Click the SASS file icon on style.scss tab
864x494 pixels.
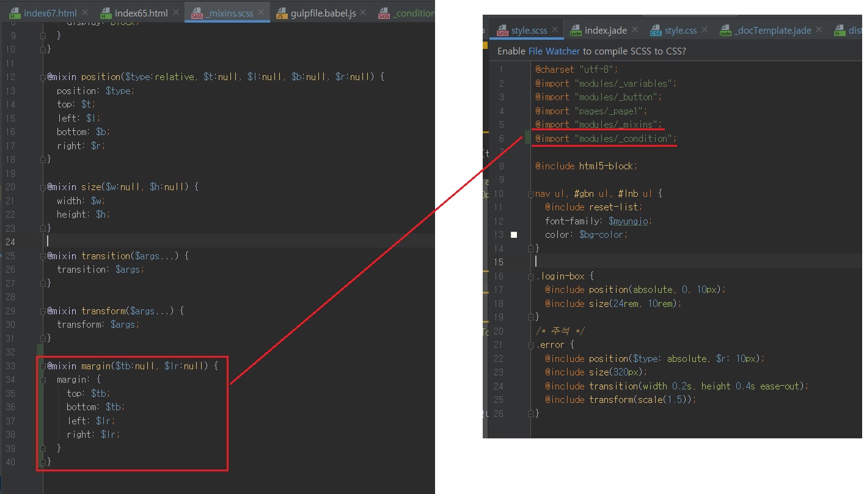[502, 31]
